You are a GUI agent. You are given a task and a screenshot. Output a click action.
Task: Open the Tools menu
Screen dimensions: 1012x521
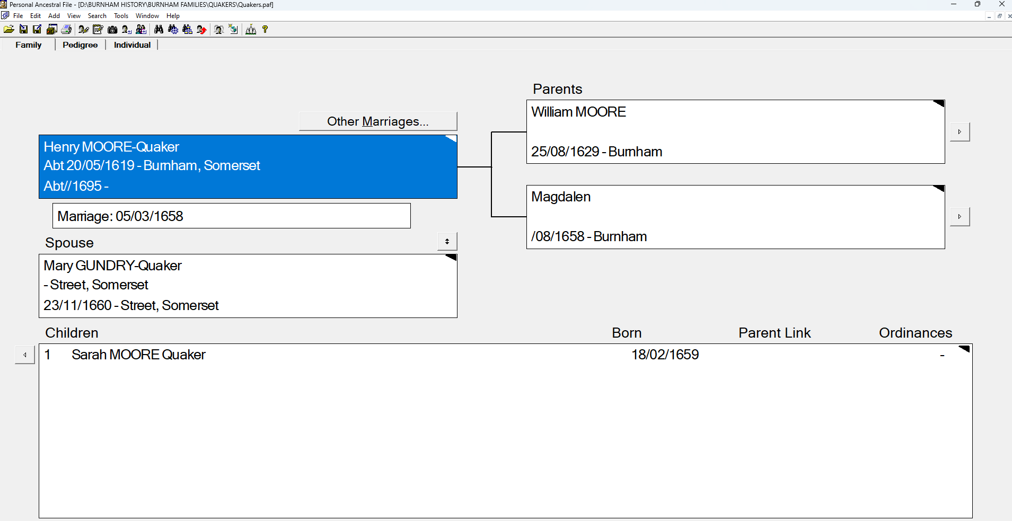point(121,16)
